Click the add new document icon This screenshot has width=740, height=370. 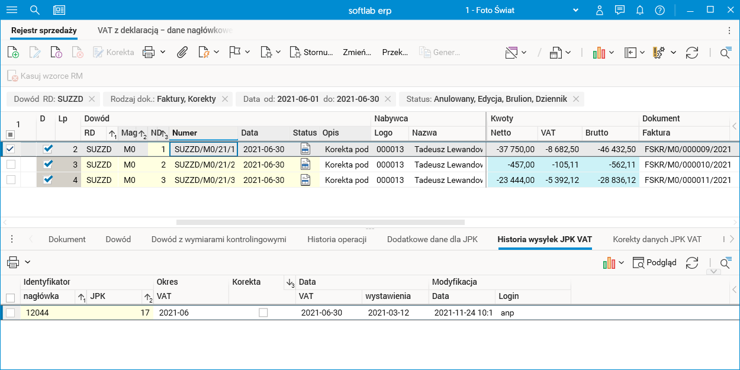[x=13, y=52]
